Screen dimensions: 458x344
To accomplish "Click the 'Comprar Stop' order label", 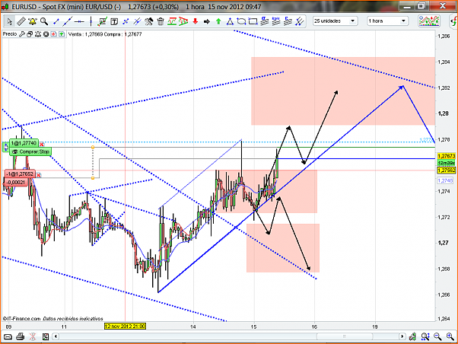I will tap(30, 151).
